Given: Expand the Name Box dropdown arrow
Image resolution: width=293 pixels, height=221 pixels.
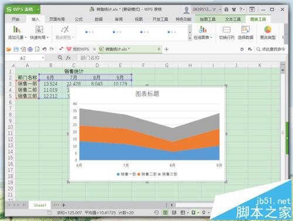Looking at the screenshot, I should coord(43,58).
